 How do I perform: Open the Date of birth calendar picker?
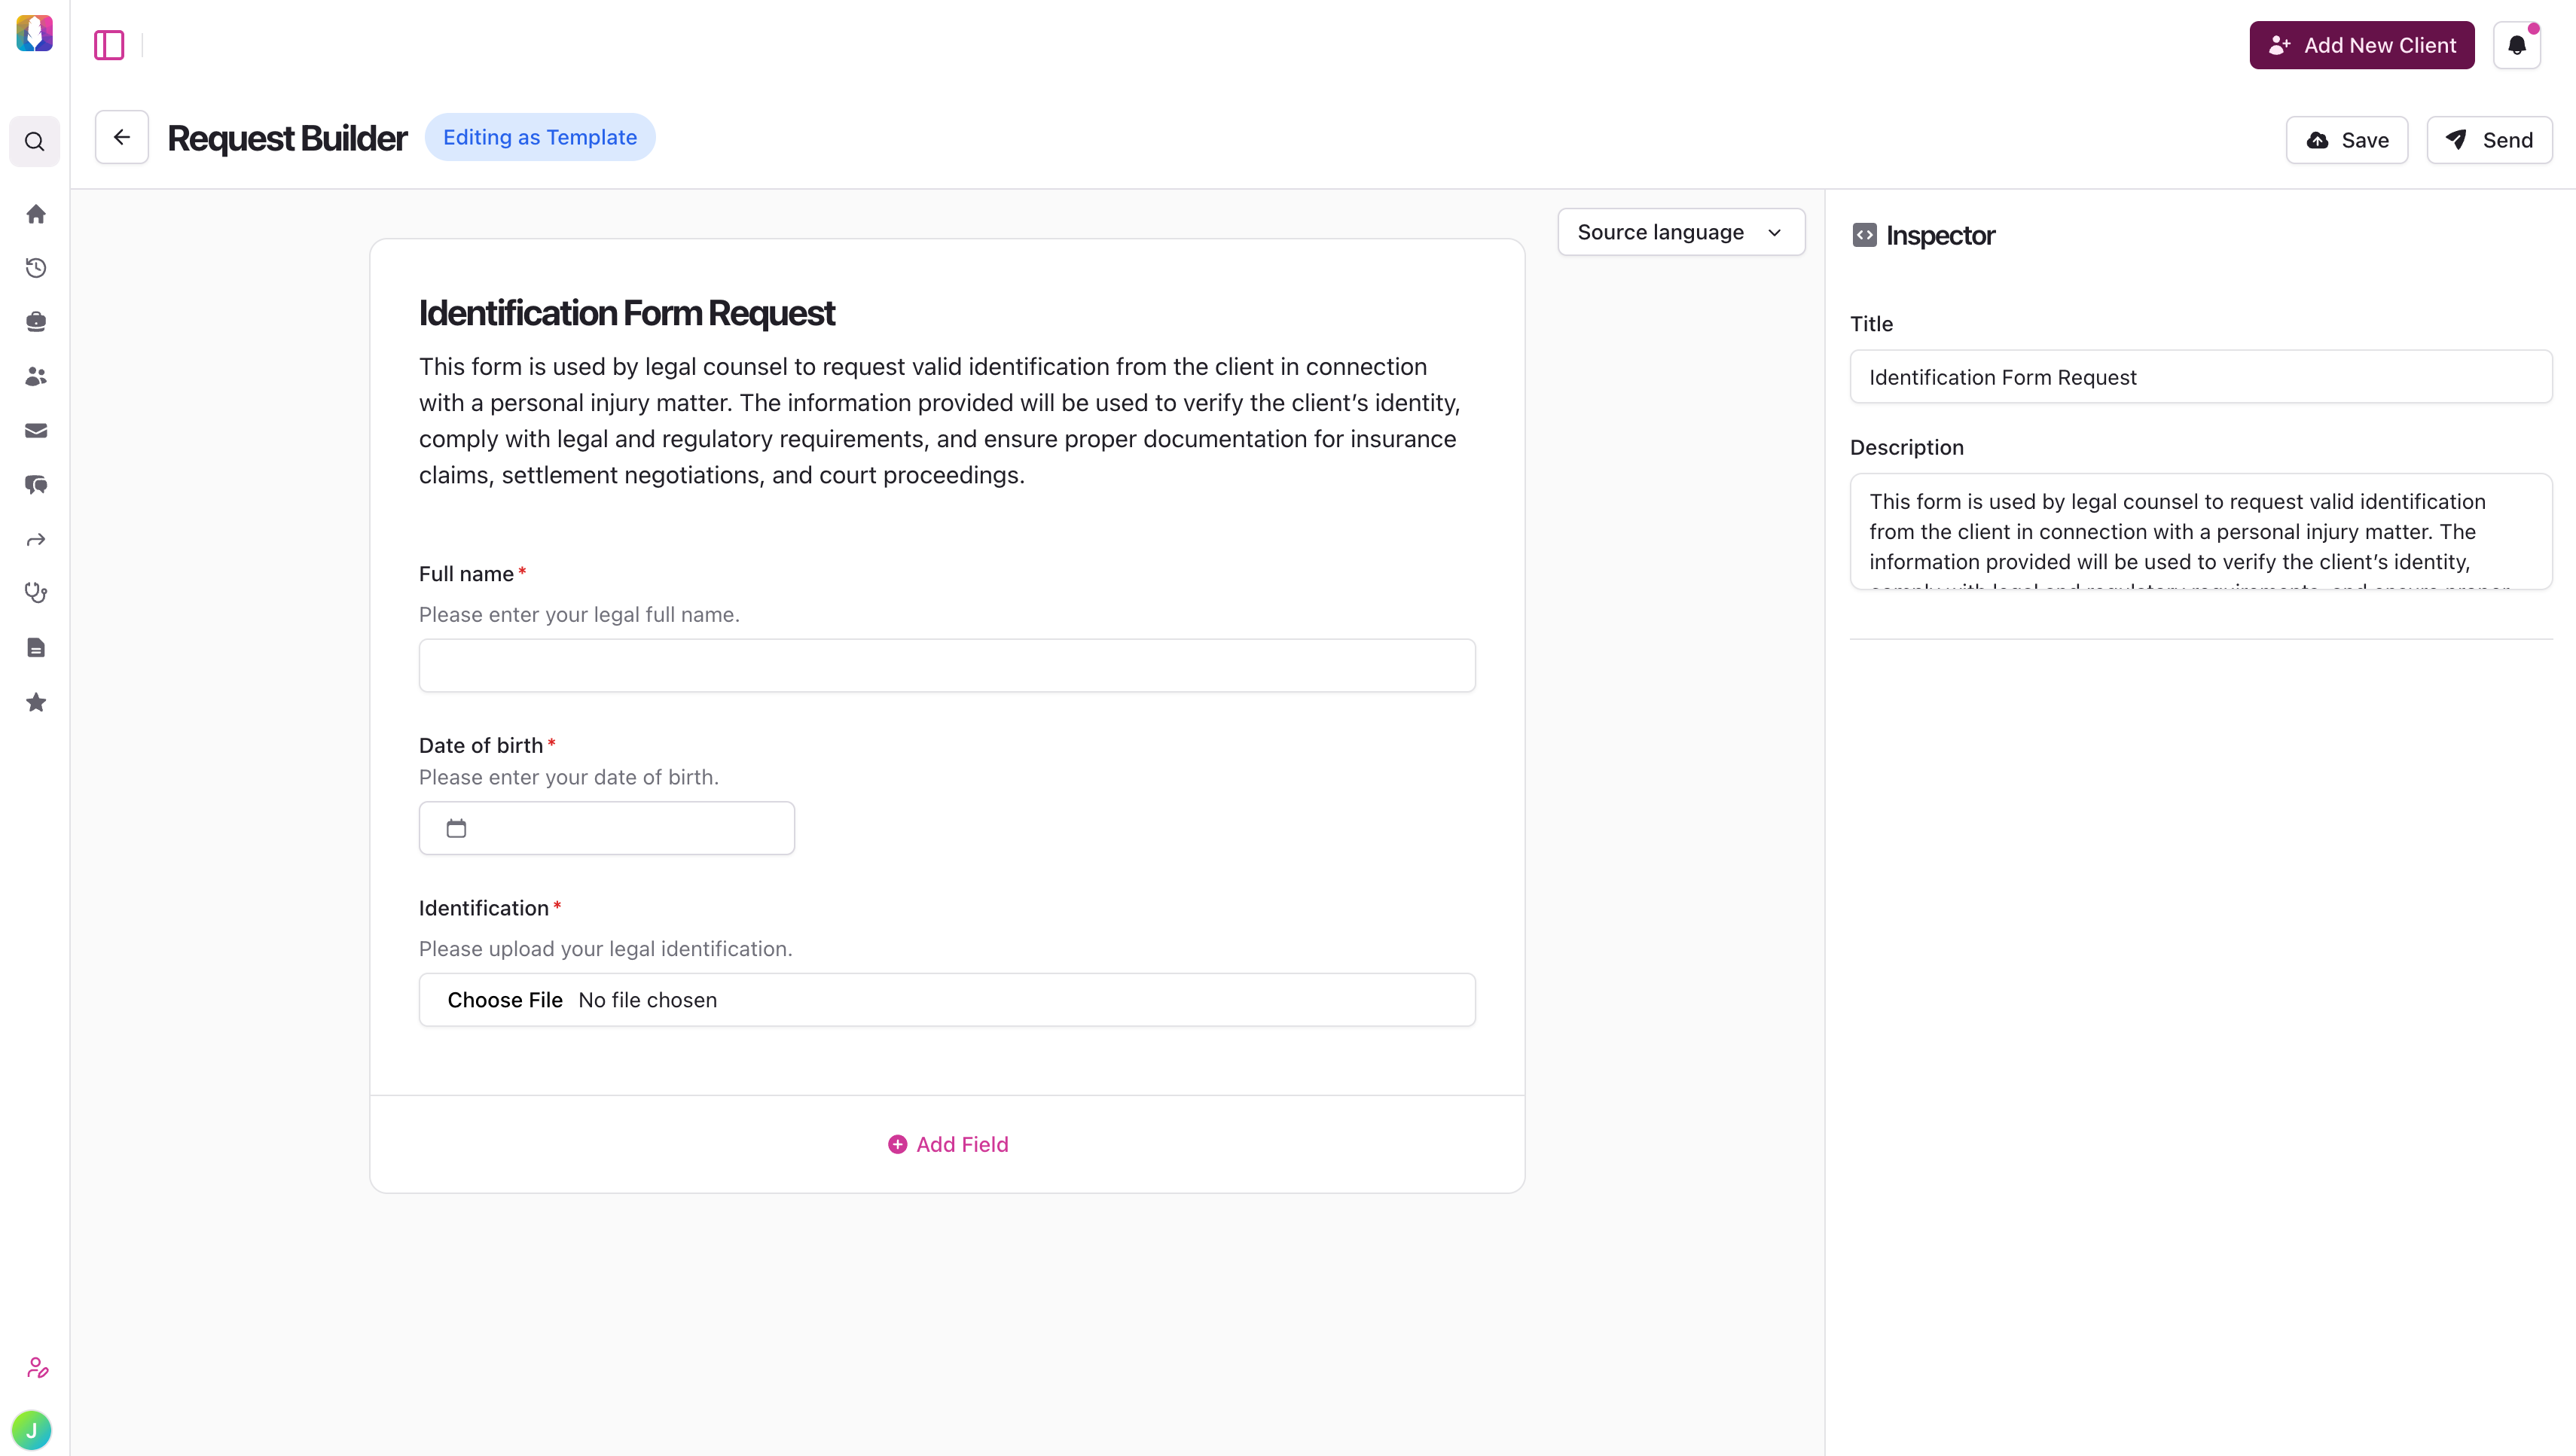456,828
